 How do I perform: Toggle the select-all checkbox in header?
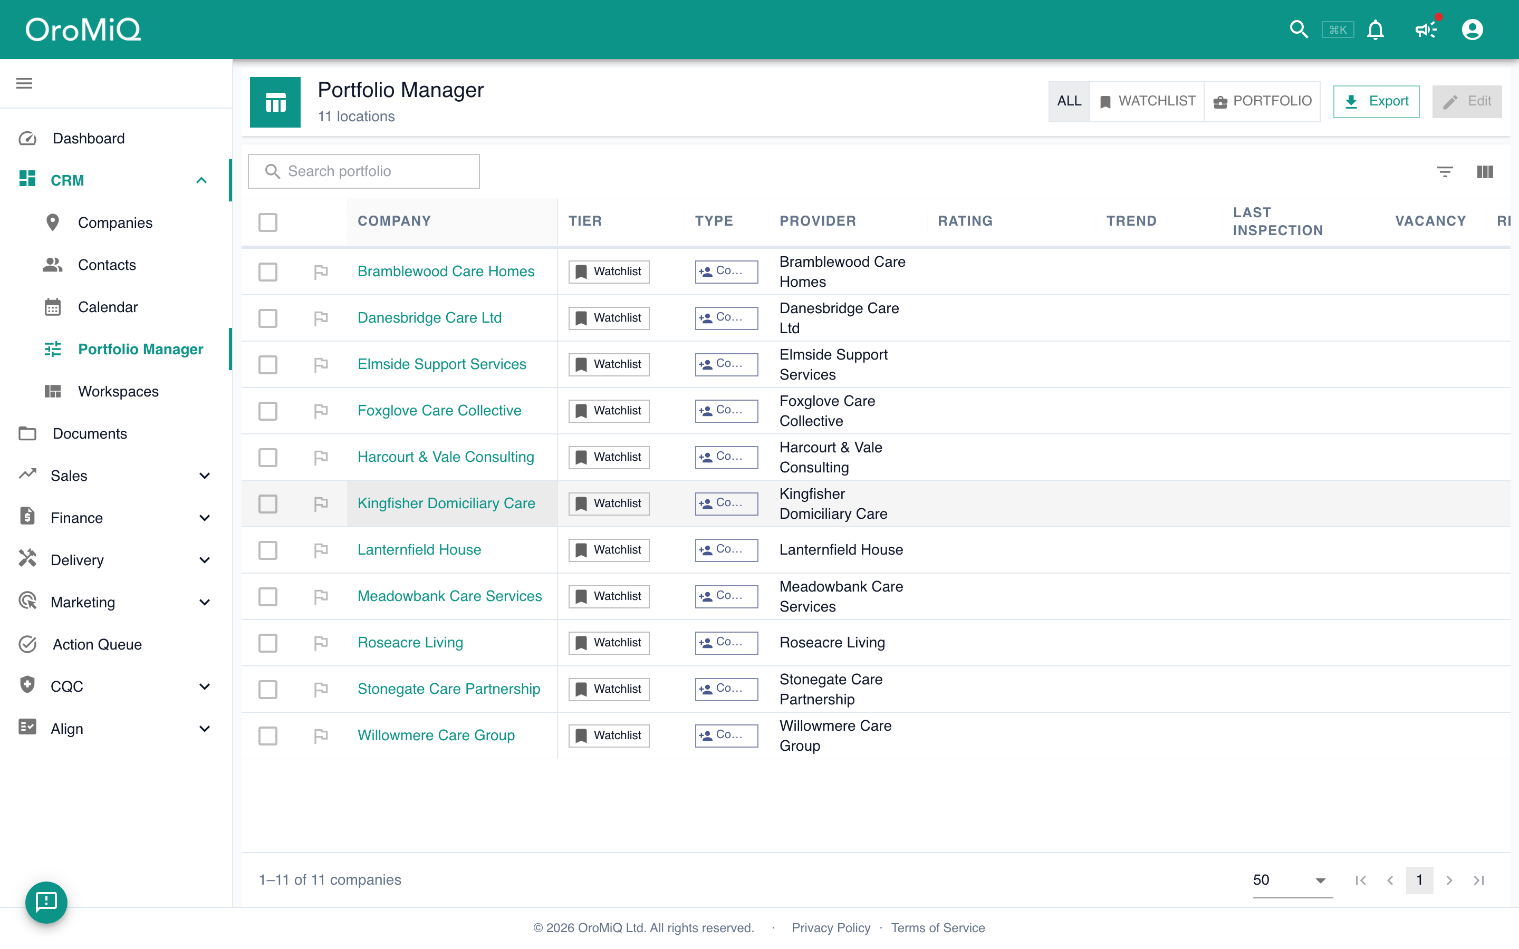(x=268, y=222)
